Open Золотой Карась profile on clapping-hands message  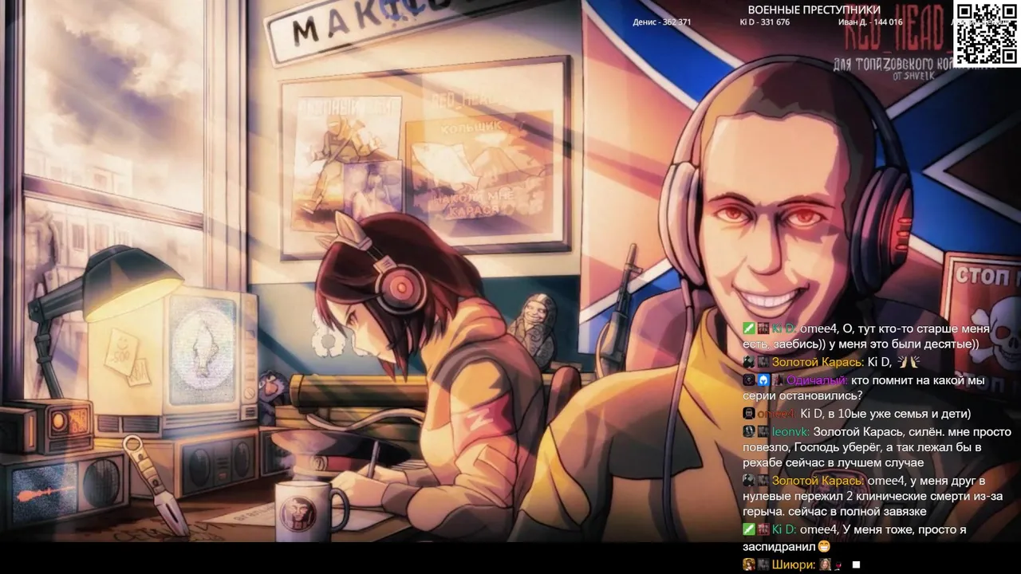[x=818, y=362]
